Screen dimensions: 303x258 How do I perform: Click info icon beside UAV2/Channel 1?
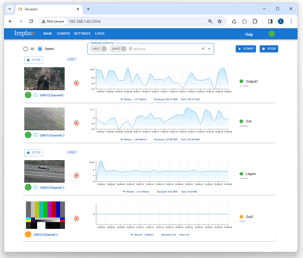coord(35,187)
